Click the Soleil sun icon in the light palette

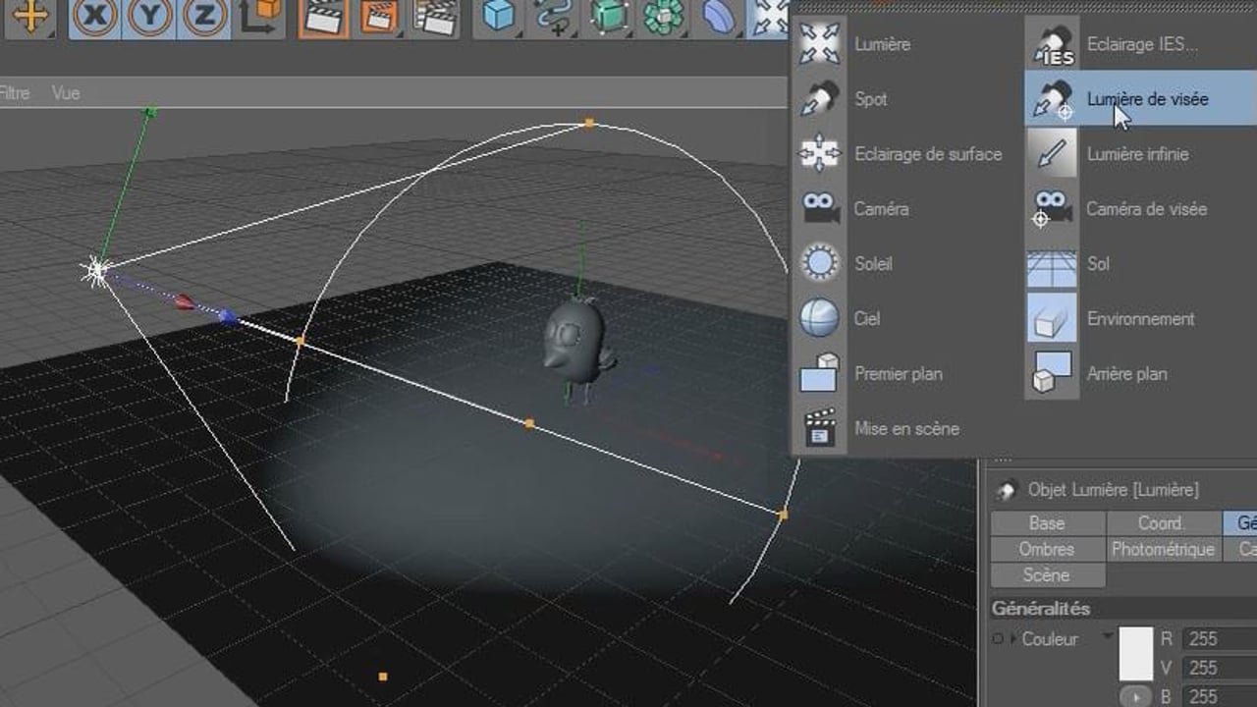[820, 264]
